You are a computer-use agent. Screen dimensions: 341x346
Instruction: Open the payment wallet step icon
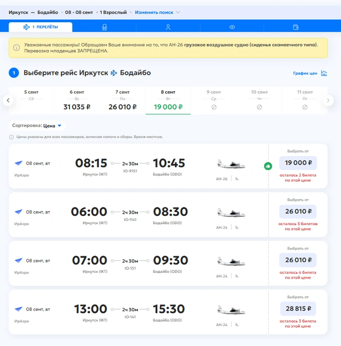tap(296, 27)
